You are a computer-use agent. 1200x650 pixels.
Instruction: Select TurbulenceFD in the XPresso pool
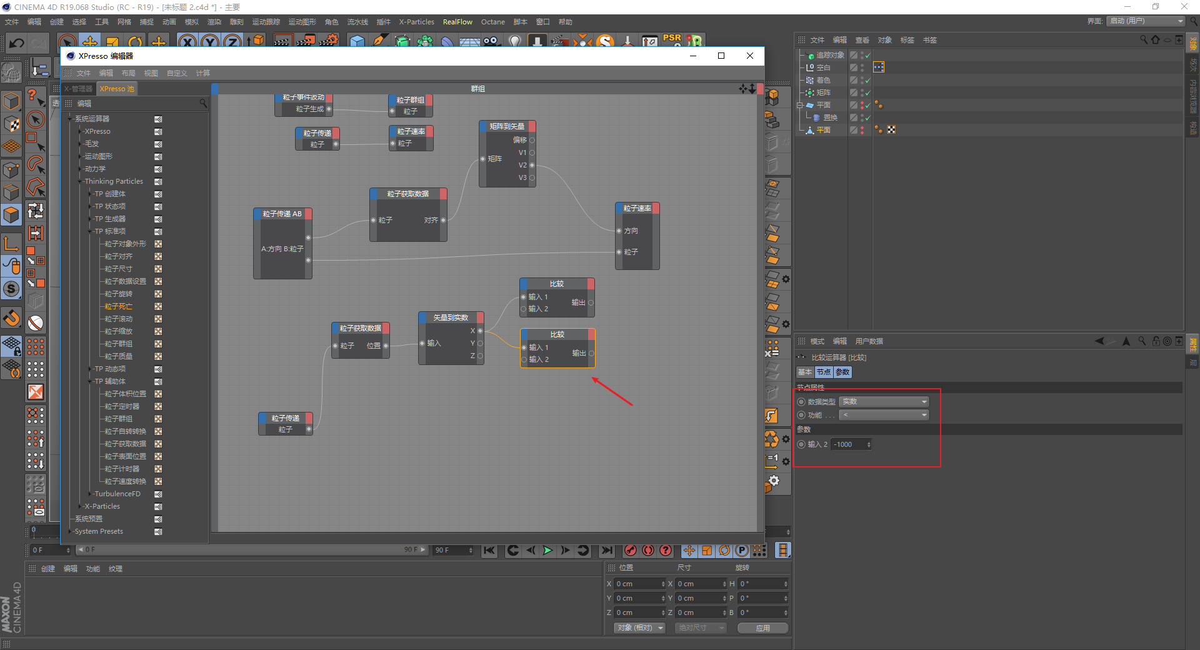[x=117, y=494]
